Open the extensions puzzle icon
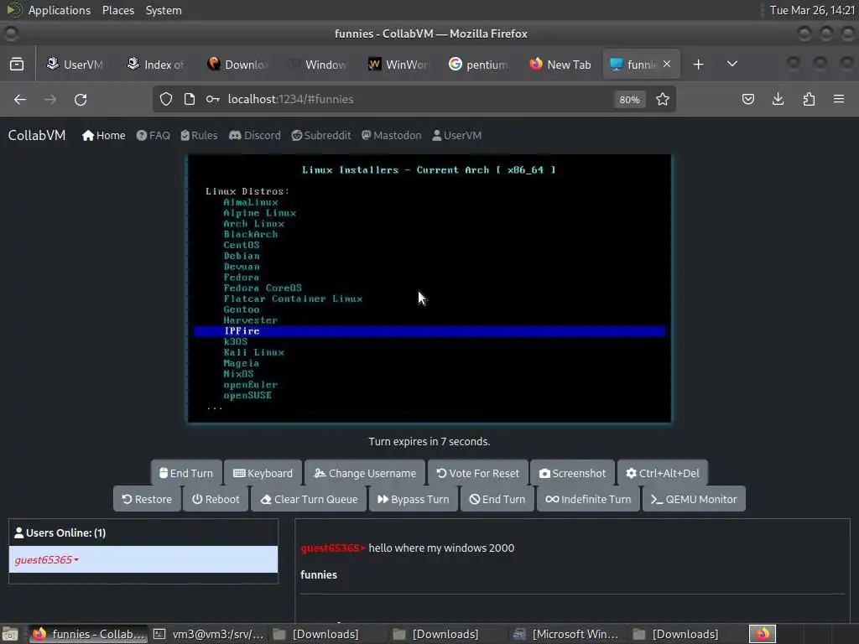Image resolution: width=859 pixels, height=644 pixels. 809,99
